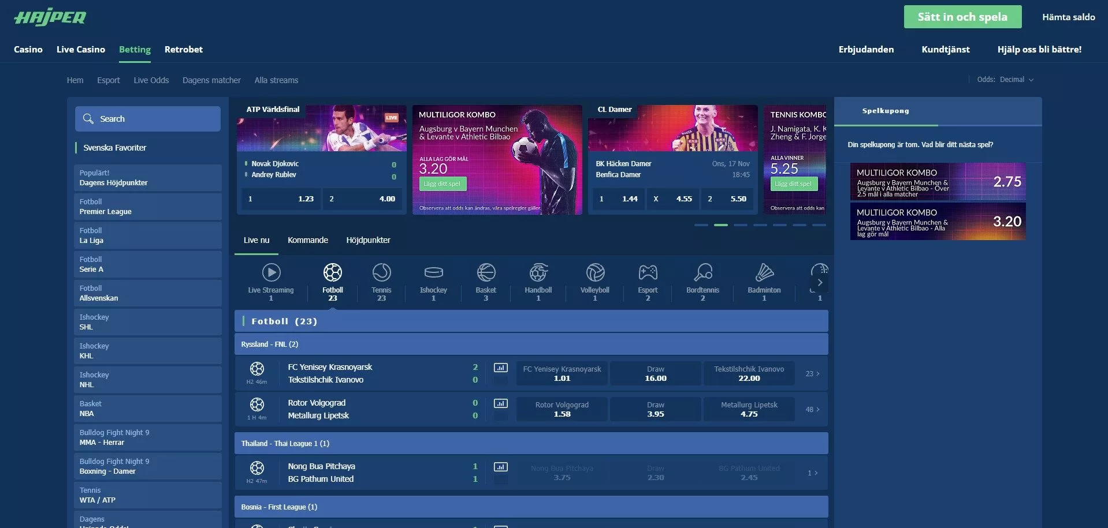
Task: Open the Erbjudanden link
Action: pos(866,50)
